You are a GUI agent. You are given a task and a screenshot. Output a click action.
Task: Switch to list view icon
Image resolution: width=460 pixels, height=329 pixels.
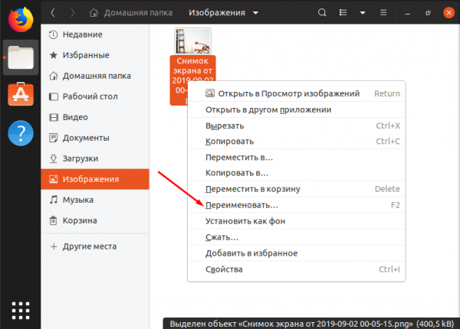pyautogui.click(x=343, y=12)
